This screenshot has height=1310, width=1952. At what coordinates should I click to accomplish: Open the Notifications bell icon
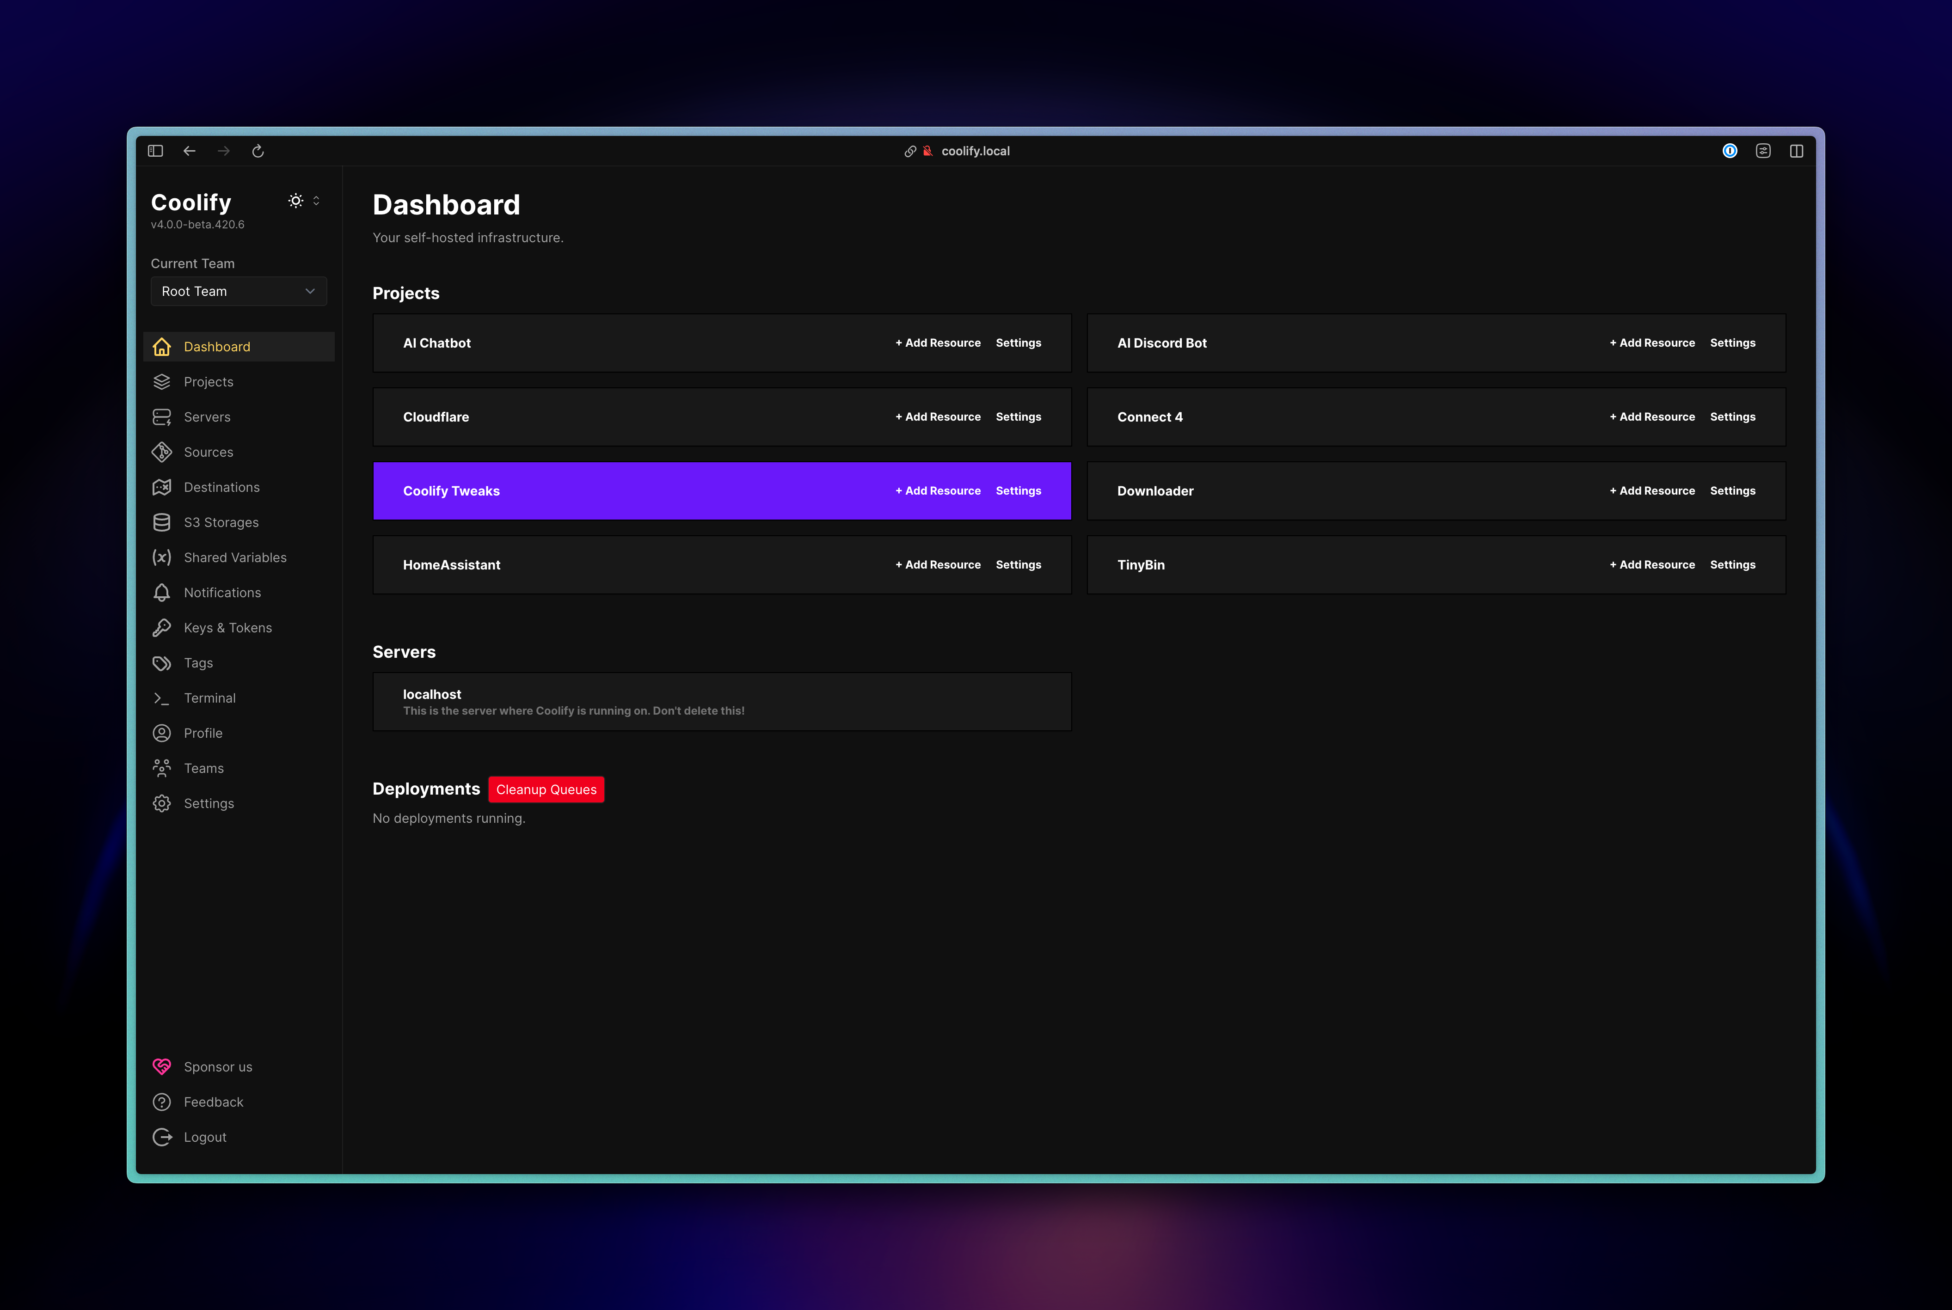tap(161, 592)
